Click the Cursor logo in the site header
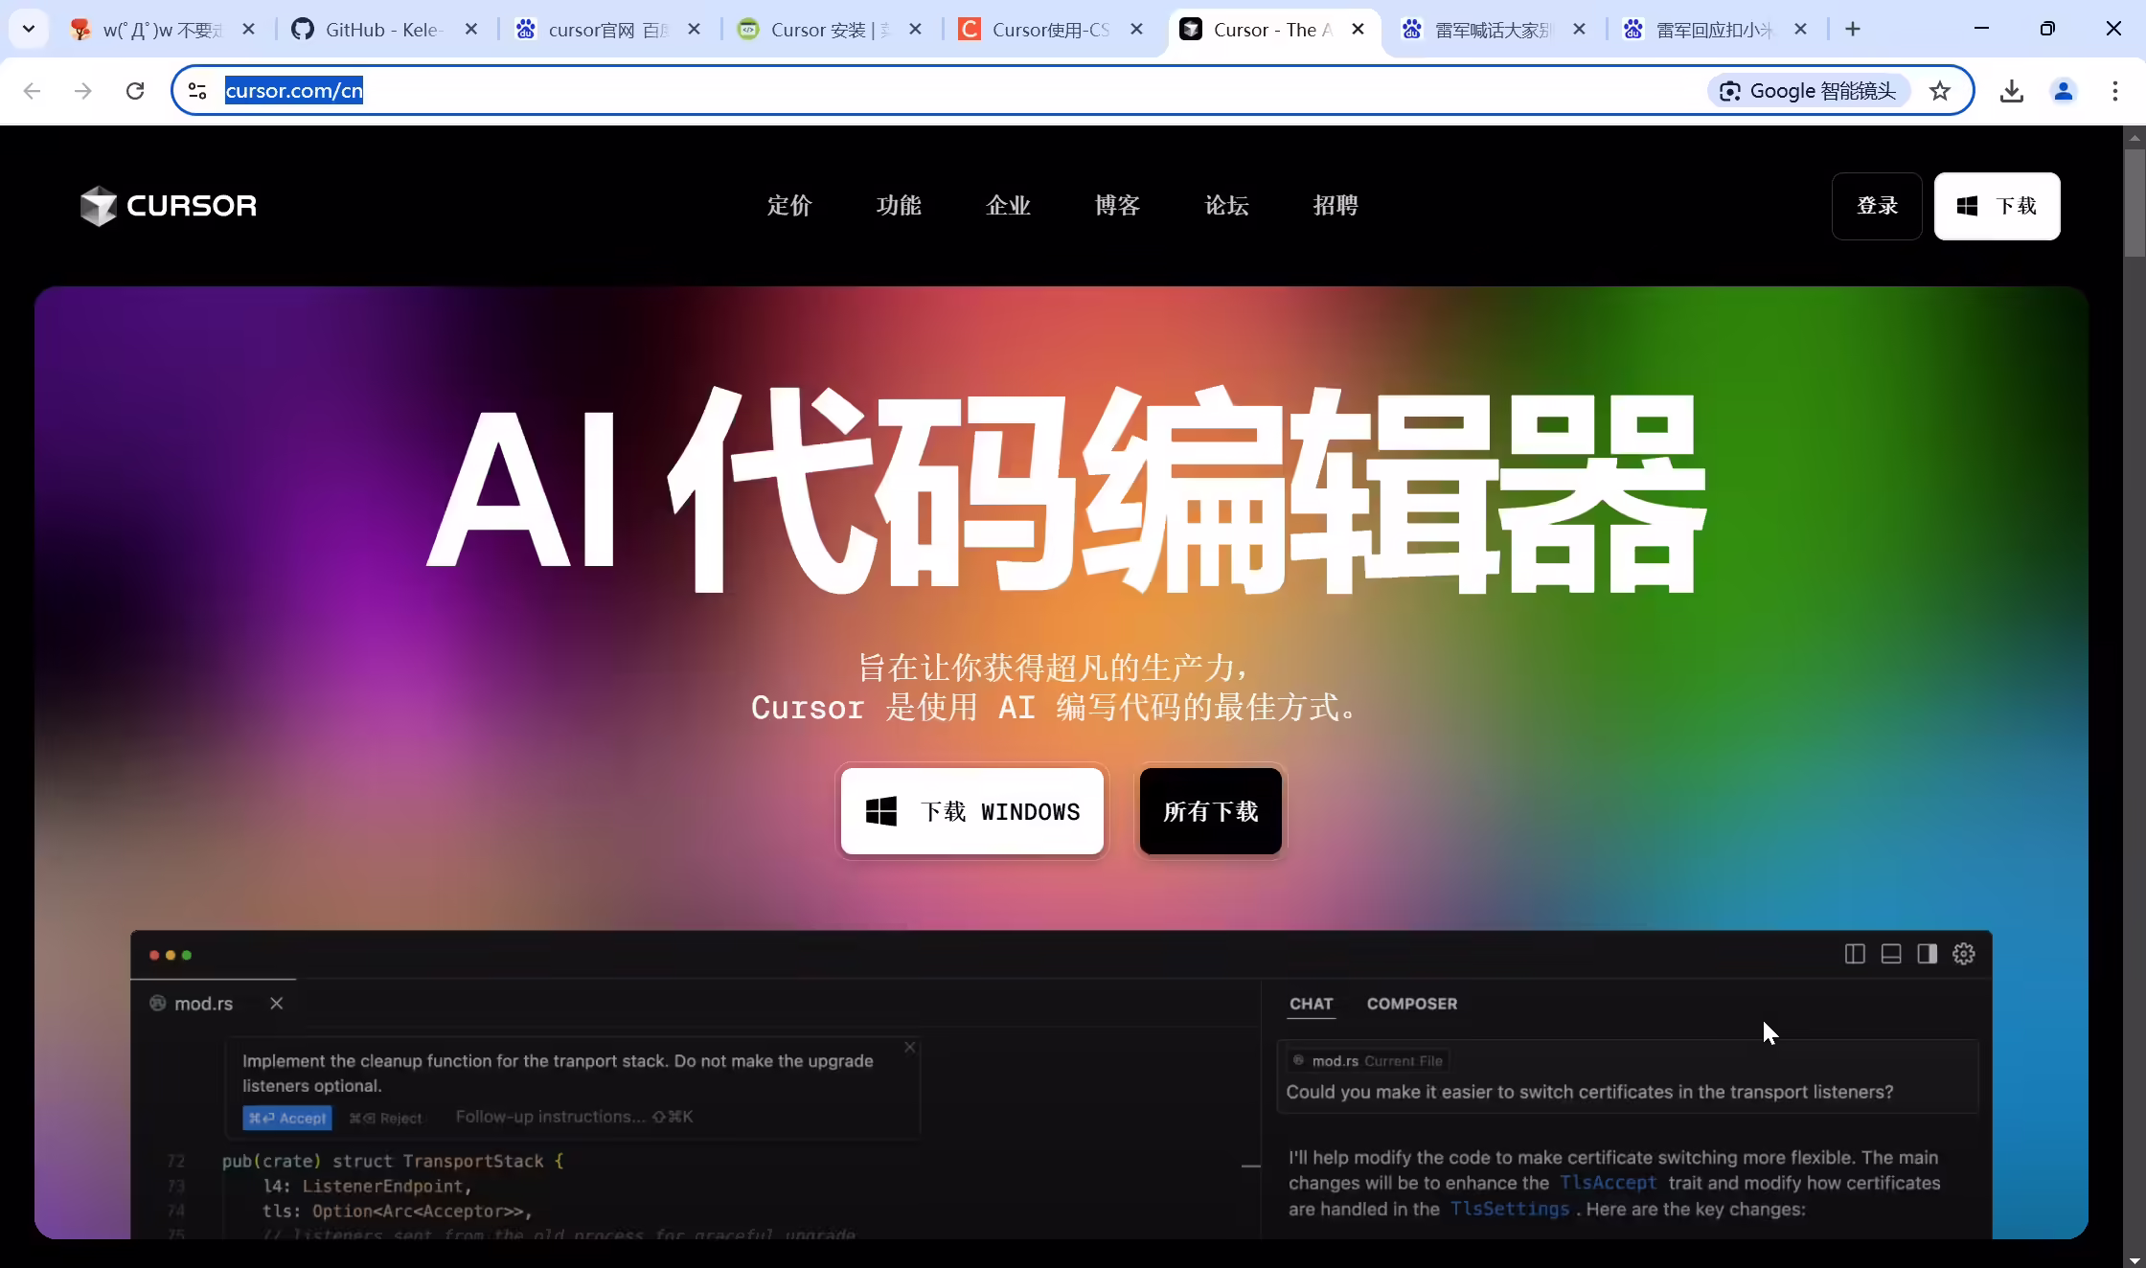 [169, 206]
